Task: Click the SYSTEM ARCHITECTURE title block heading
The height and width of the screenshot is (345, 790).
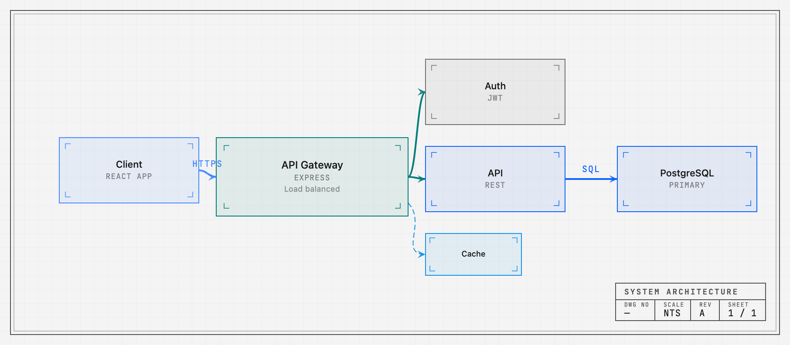Action: 681,292
